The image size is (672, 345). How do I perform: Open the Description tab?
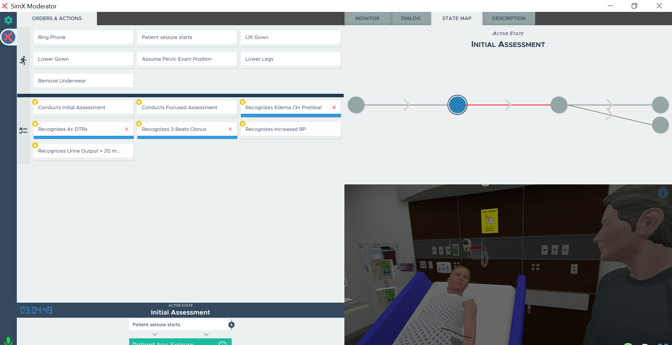click(509, 19)
